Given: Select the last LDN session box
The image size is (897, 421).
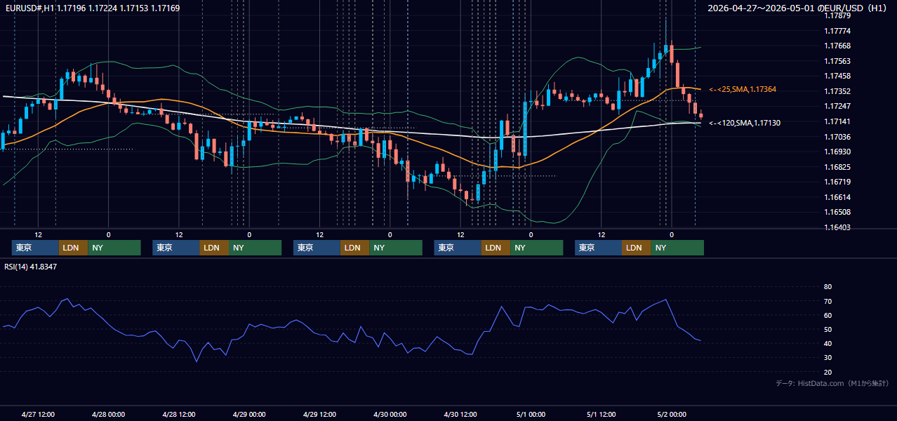Looking at the screenshot, I should click(637, 248).
